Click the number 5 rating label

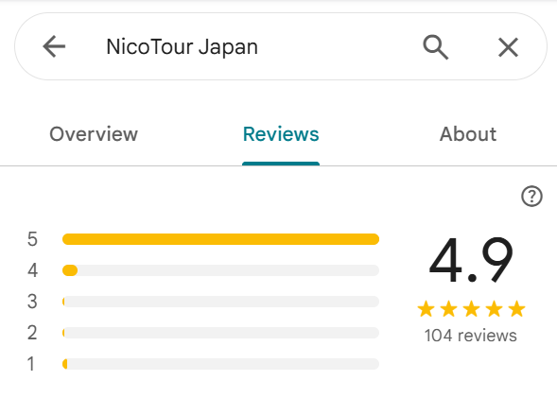32,239
